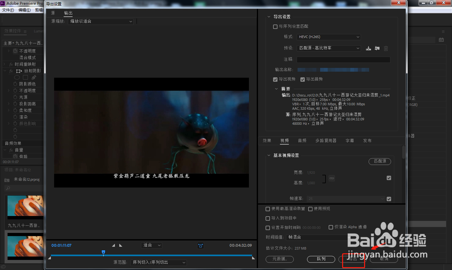Open the 源范围 序列切入/序列切出 dropdown
This screenshot has width=452, height=270.
pos(159,262)
